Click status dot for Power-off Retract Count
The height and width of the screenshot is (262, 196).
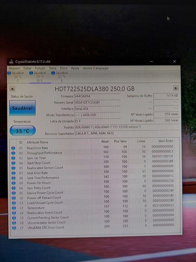coord(14,198)
